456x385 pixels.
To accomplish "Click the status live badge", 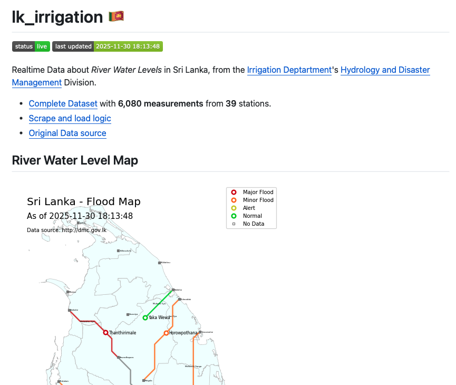I will (31, 46).
